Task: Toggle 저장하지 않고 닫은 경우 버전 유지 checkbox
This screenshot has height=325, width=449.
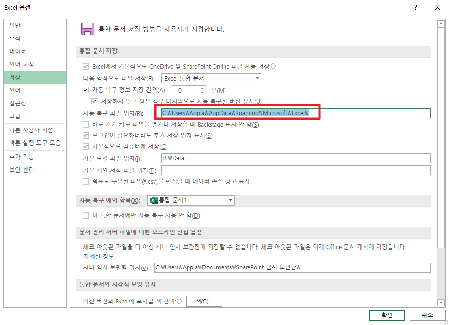Action: pos(94,101)
